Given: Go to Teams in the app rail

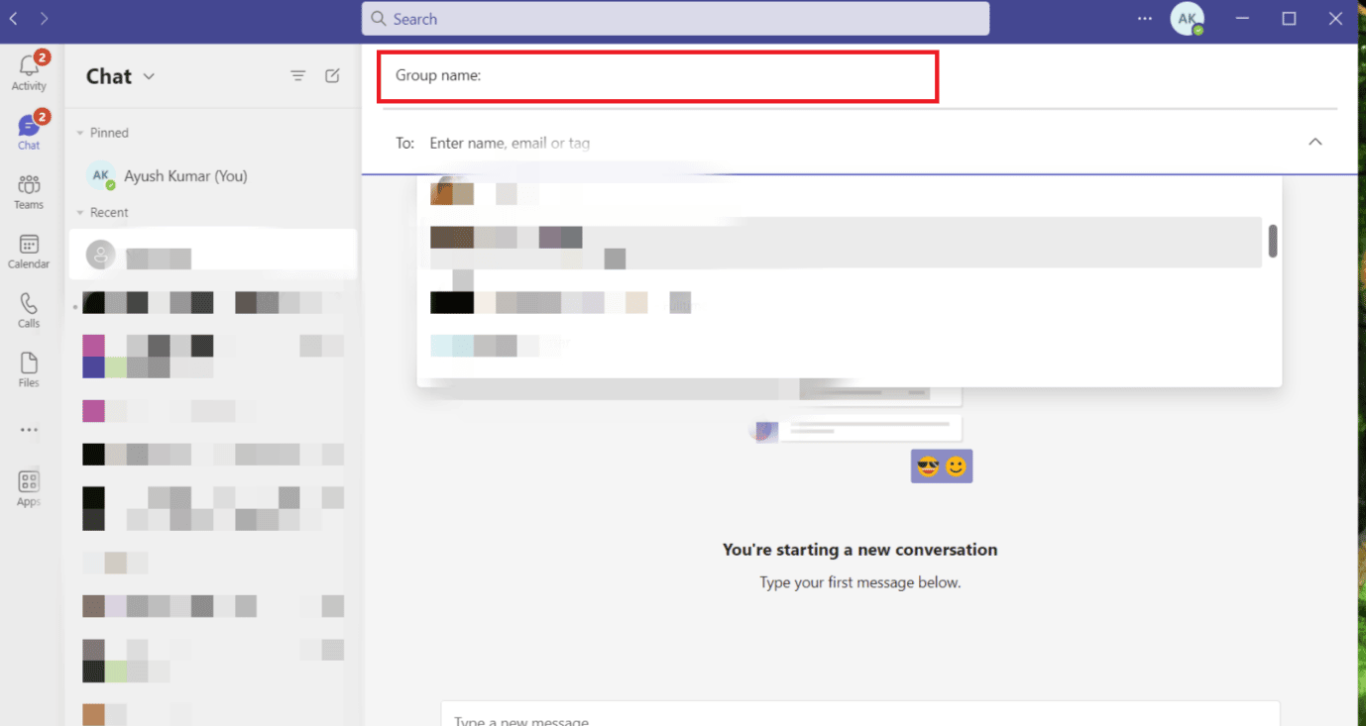Looking at the screenshot, I should [29, 191].
